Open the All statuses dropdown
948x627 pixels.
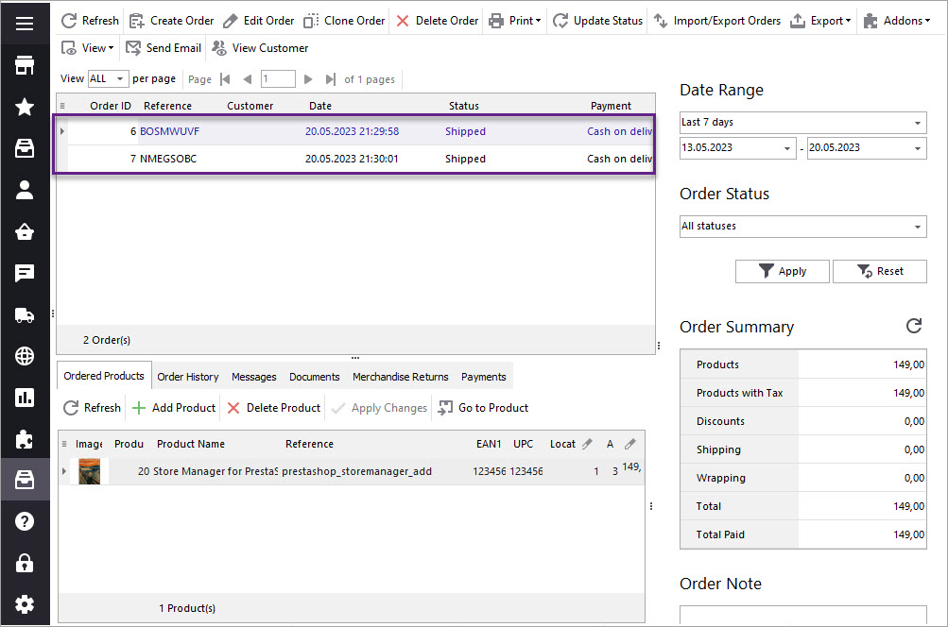pos(802,227)
